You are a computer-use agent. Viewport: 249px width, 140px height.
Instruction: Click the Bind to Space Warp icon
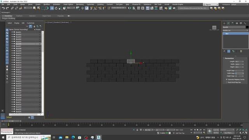pos(21,8)
